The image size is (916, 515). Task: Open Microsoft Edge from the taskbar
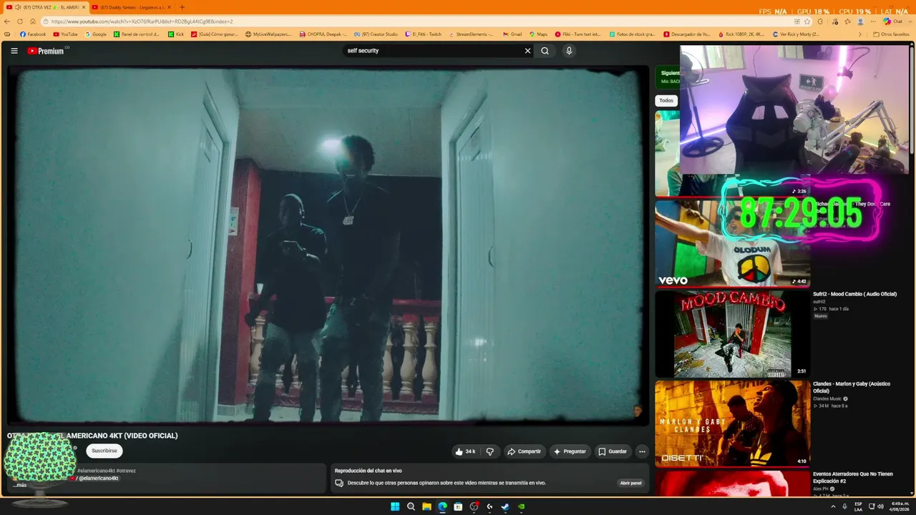442,506
